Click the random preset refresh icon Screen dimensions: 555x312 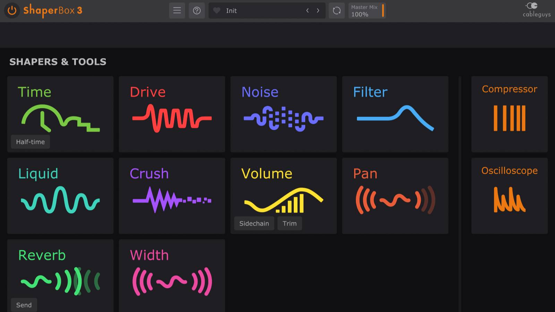click(x=336, y=10)
